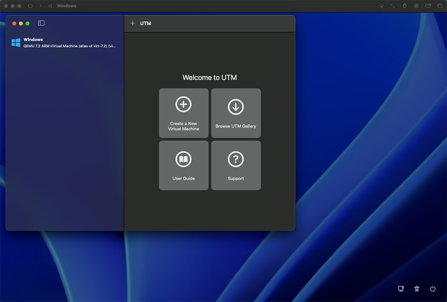Click the resize display toolbar icon
Viewport: 447px width, 302px height.
point(392,6)
